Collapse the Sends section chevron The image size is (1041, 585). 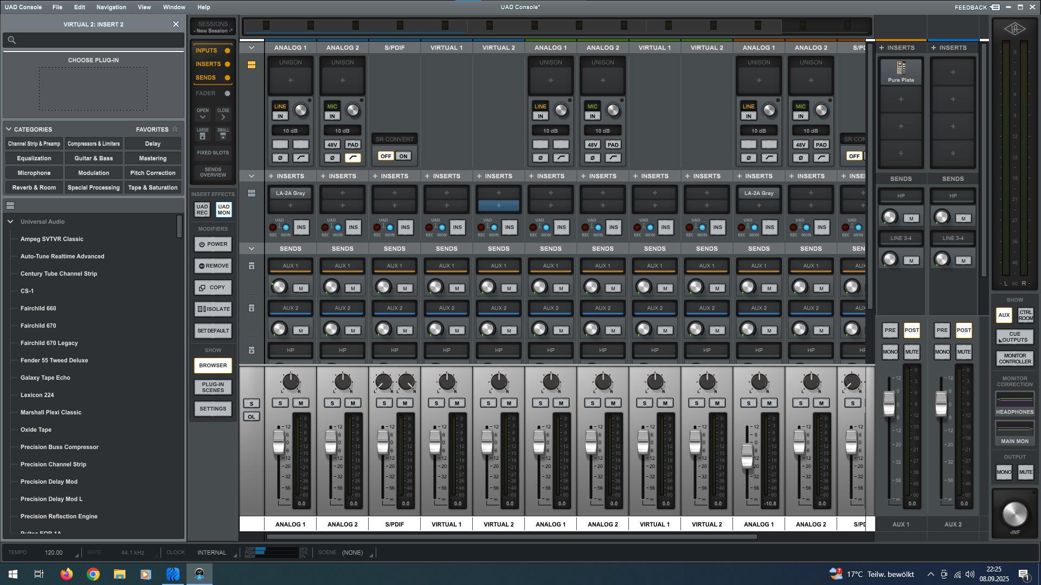coord(252,249)
